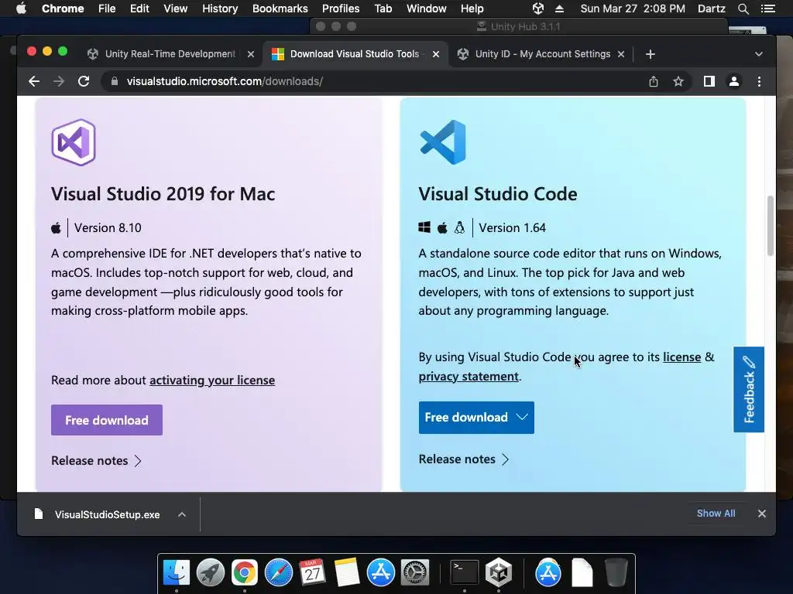Click the page vertical scrollbar thumb

771,225
